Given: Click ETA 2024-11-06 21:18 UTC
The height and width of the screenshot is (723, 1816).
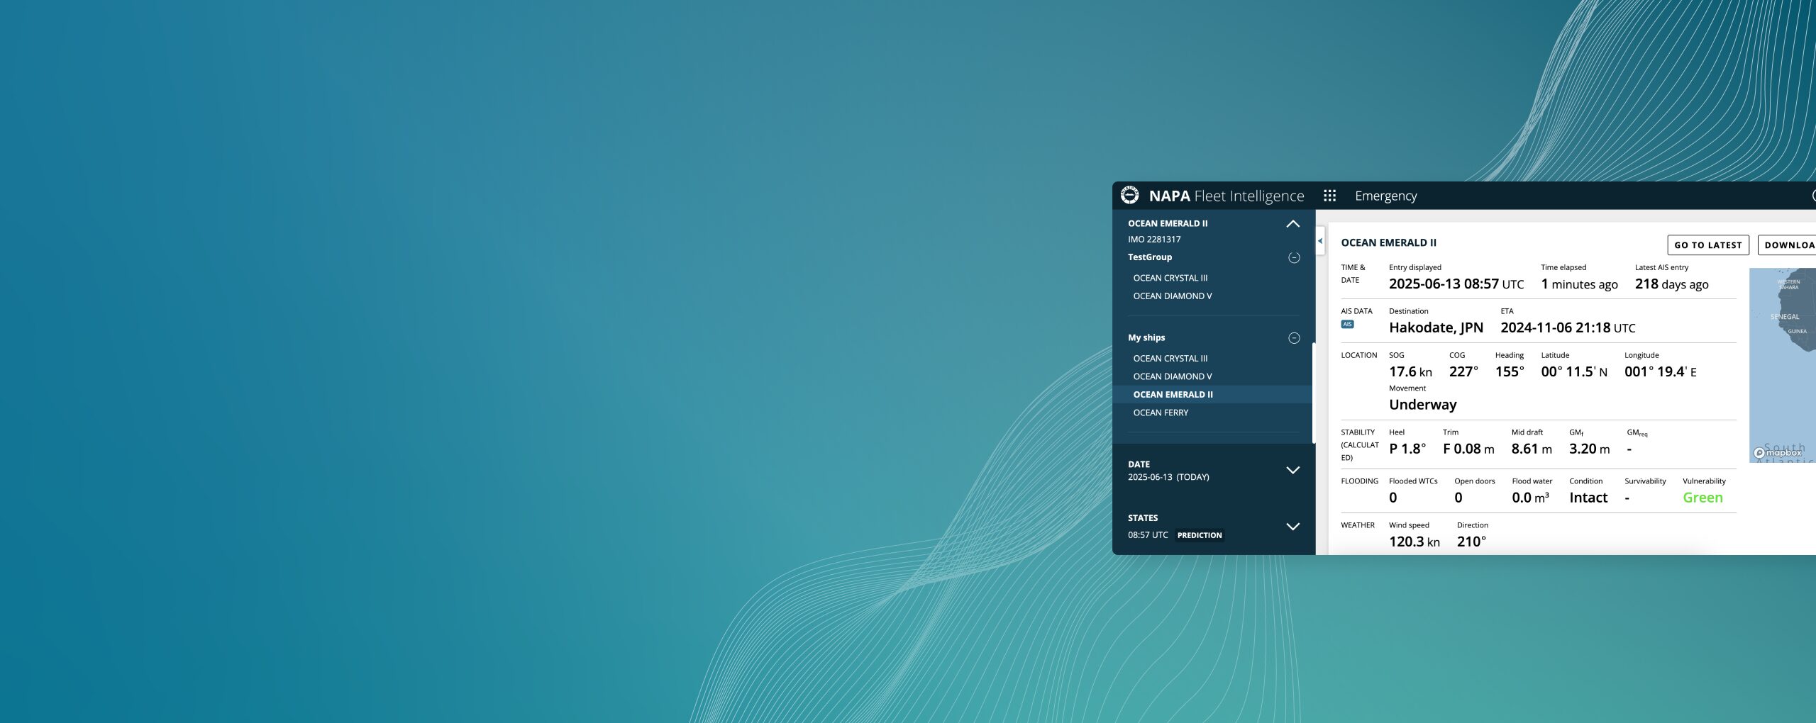Looking at the screenshot, I should [1568, 328].
